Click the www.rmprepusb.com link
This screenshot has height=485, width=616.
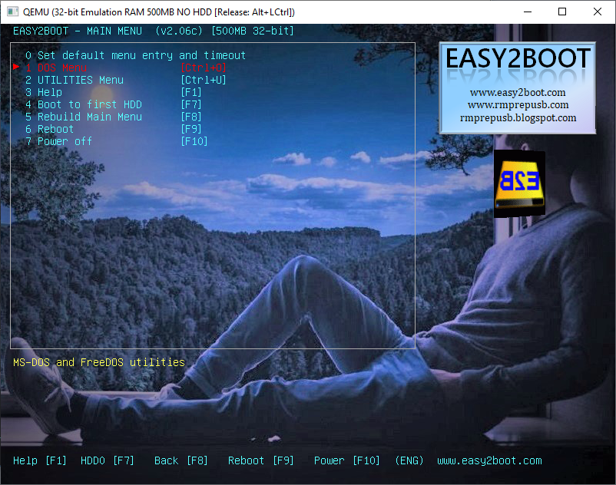pyautogui.click(x=518, y=105)
